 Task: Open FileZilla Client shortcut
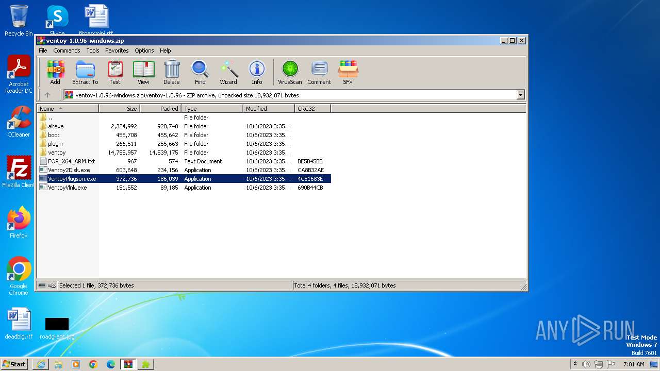pyautogui.click(x=19, y=172)
